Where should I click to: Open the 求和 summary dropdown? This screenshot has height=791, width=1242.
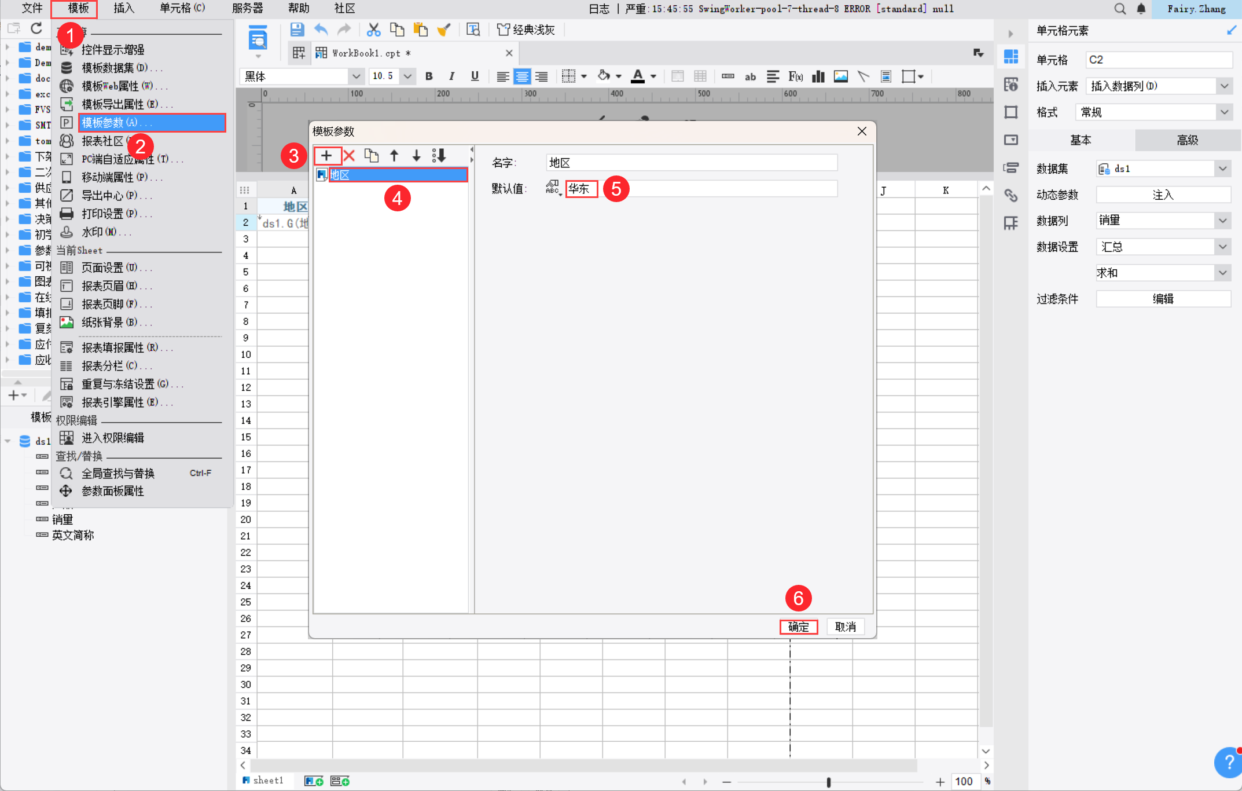[1222, 273]
